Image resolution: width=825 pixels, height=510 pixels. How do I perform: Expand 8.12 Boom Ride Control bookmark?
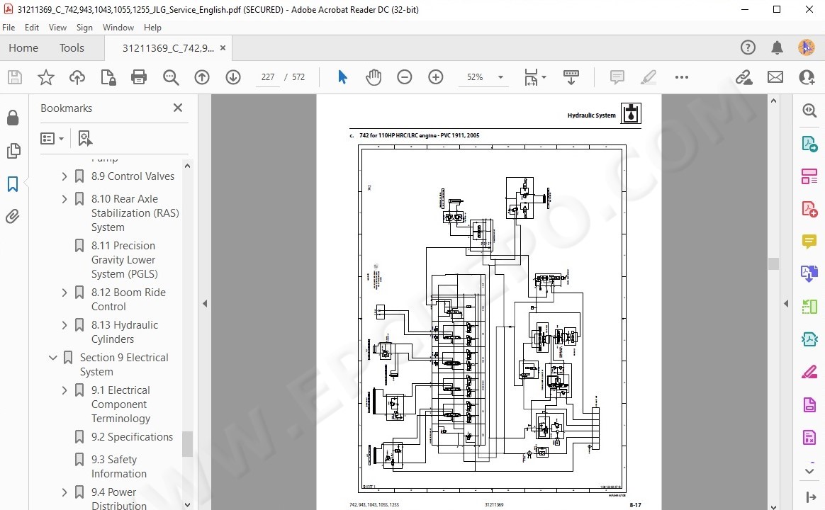point(64,293)
